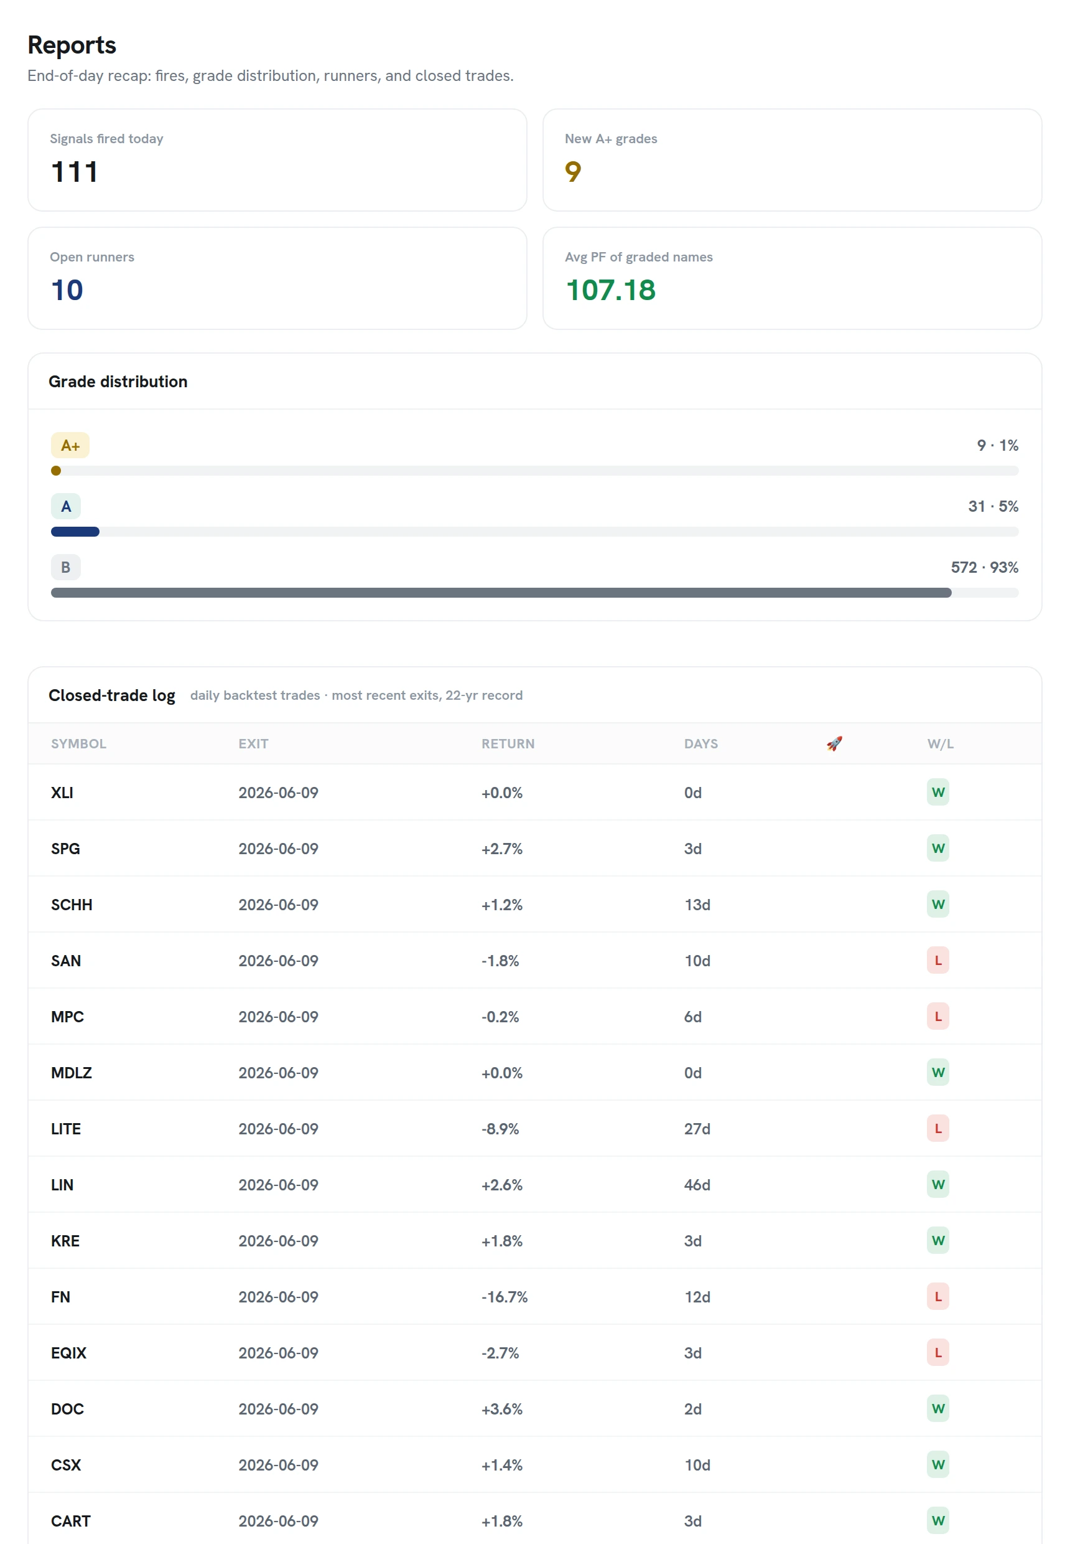This screenshot has width=1070, height=1544.
Task: Select the EQIX symbol
Action: coord(68,1352)
